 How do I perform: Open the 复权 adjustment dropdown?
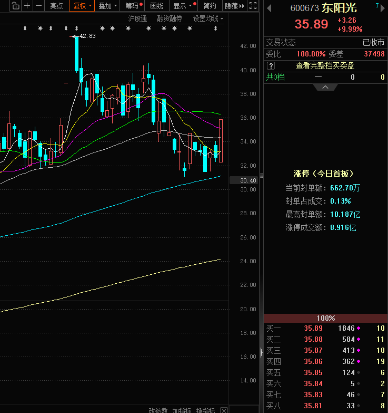coord(82,6)
